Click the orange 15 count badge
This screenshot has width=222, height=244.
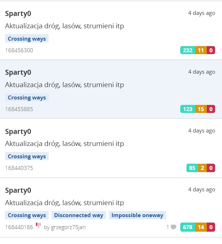coord(201,109)
